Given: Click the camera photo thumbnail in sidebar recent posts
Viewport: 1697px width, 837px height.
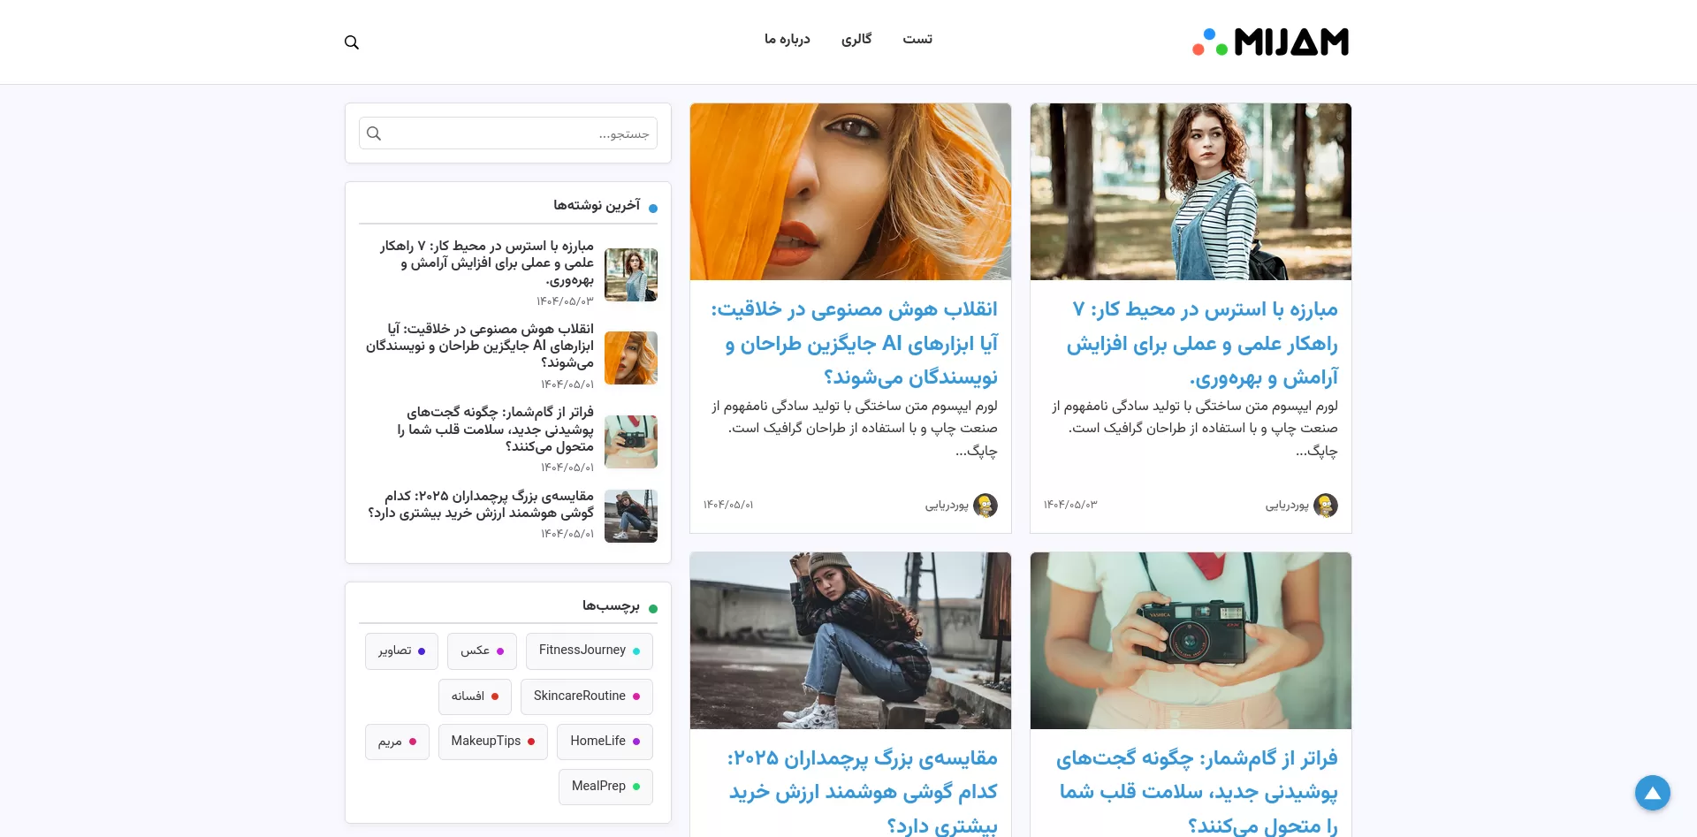Looking at the screenshot, I should (631, 442).
